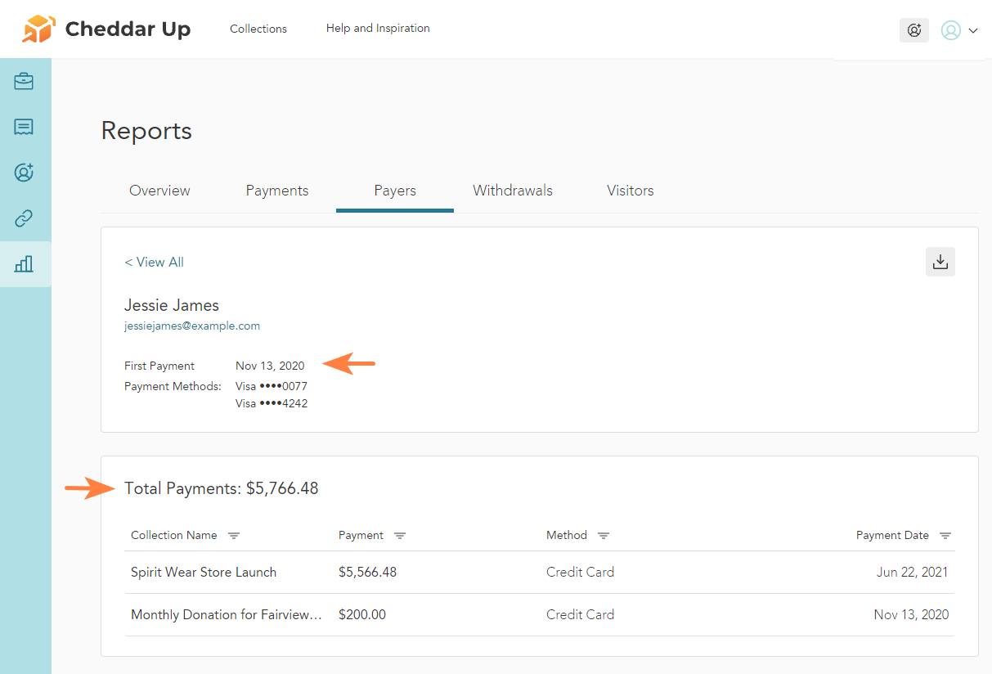Select the Spirit Wear Store Launch row

point(204,572)
